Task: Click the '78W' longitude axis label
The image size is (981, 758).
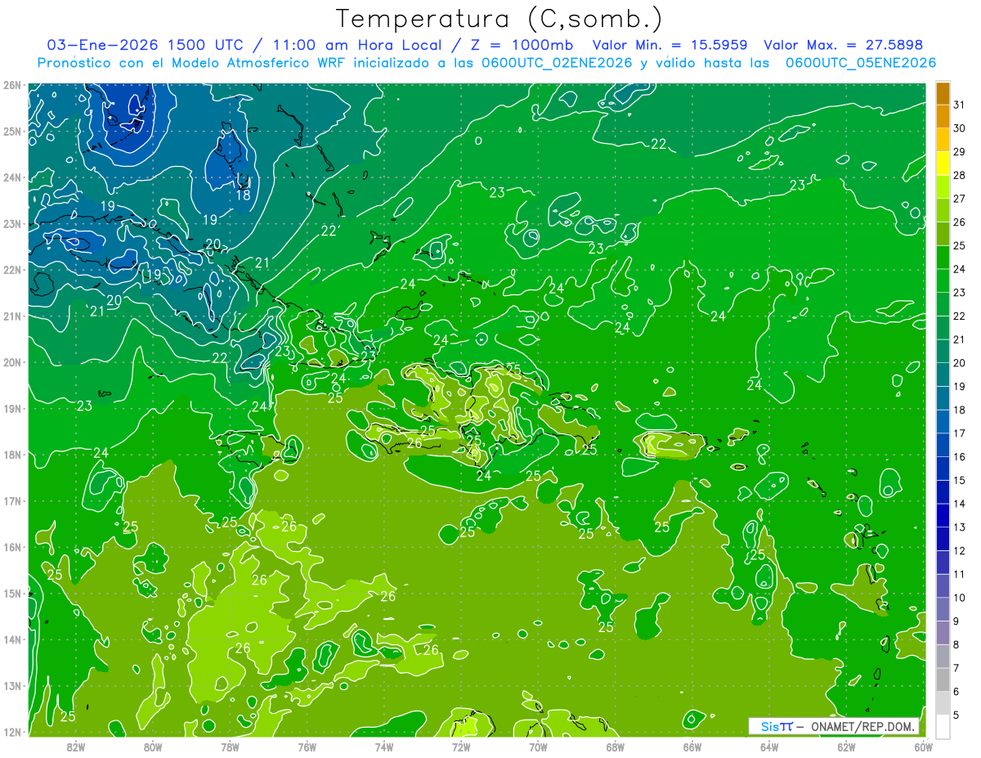Action: (x=230, y=747)
